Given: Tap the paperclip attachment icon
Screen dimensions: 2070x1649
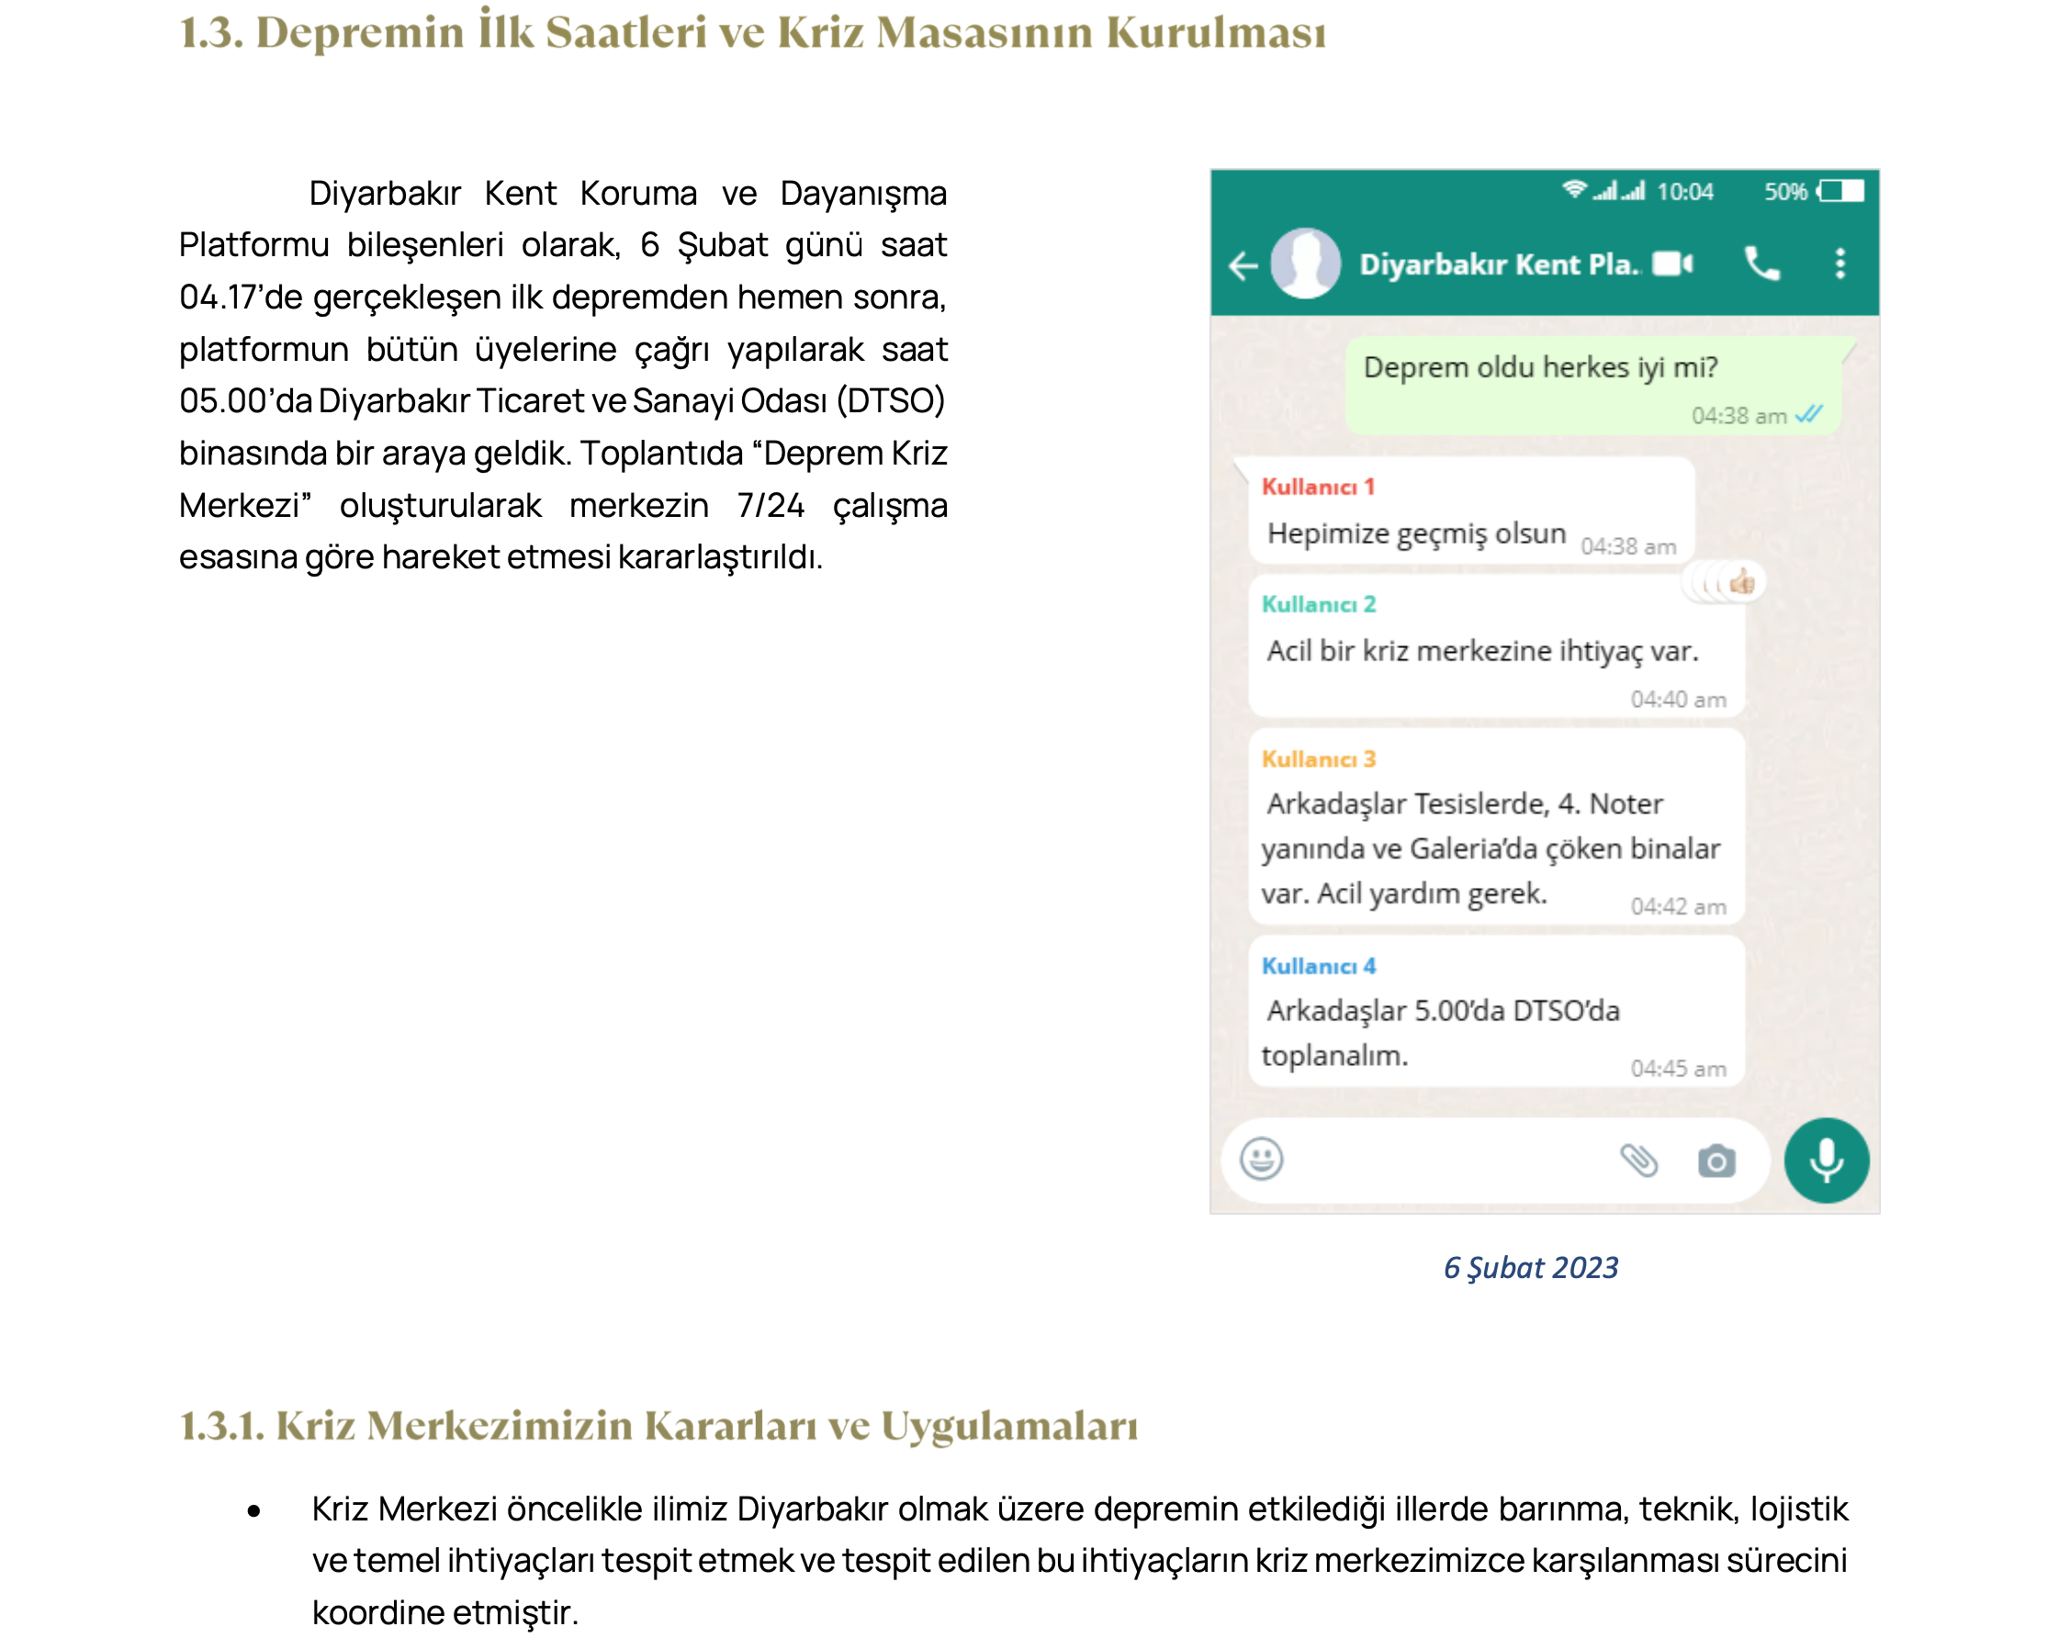Looking at the screenshot, I should tap(1639, 1160).
